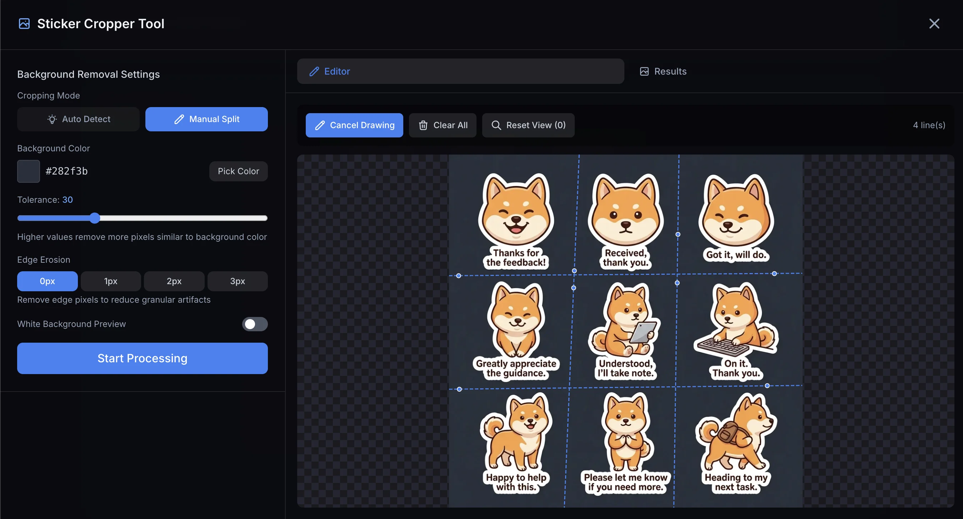Close the Sticker Cropper dialog

[934, 24]
